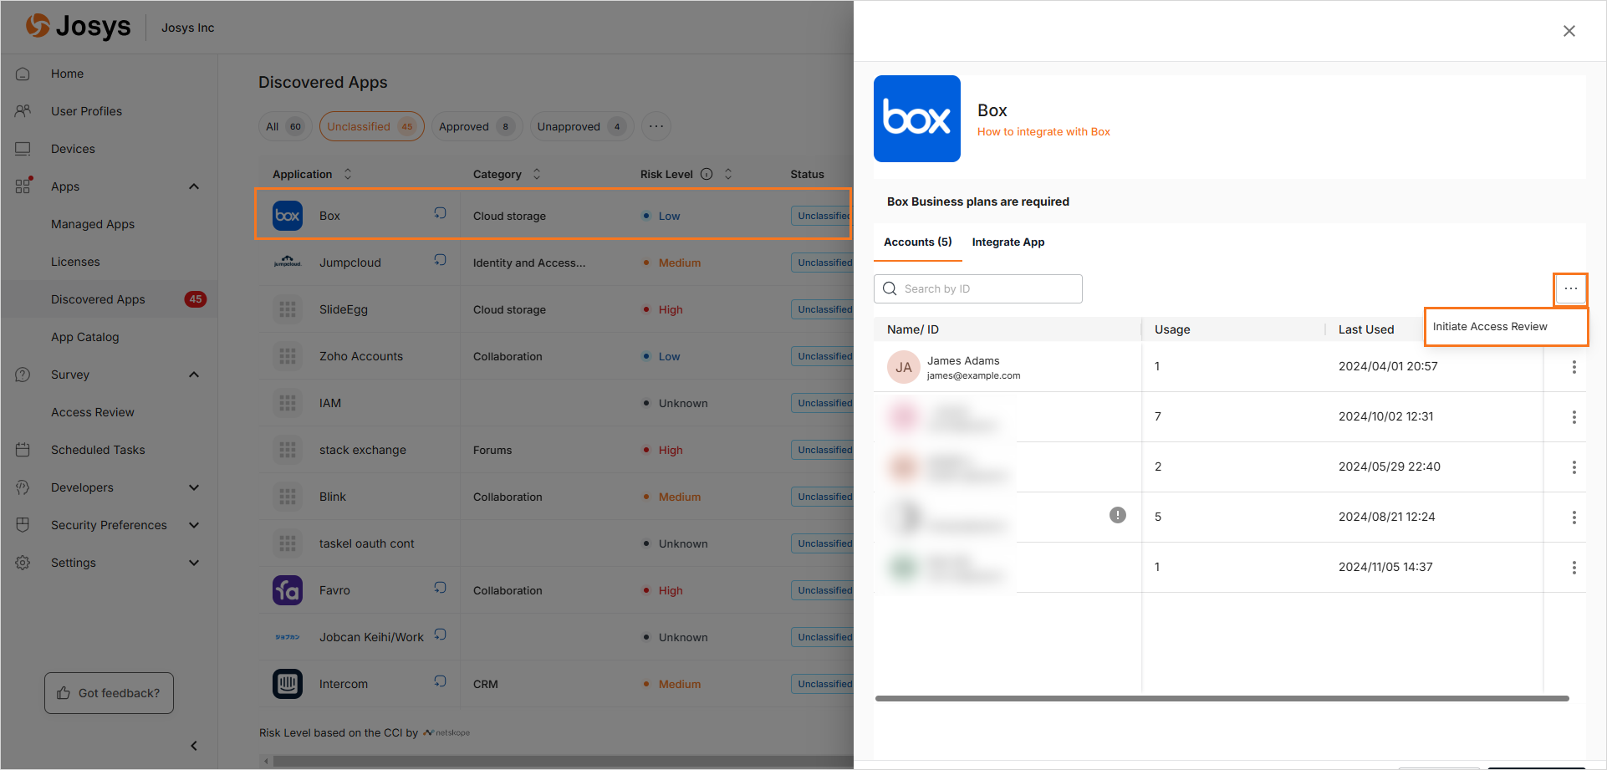Click the warning icon on the usage 5 row
Screen dimensions: 1607x770
pyautogui.click(x=1118, y=515)
